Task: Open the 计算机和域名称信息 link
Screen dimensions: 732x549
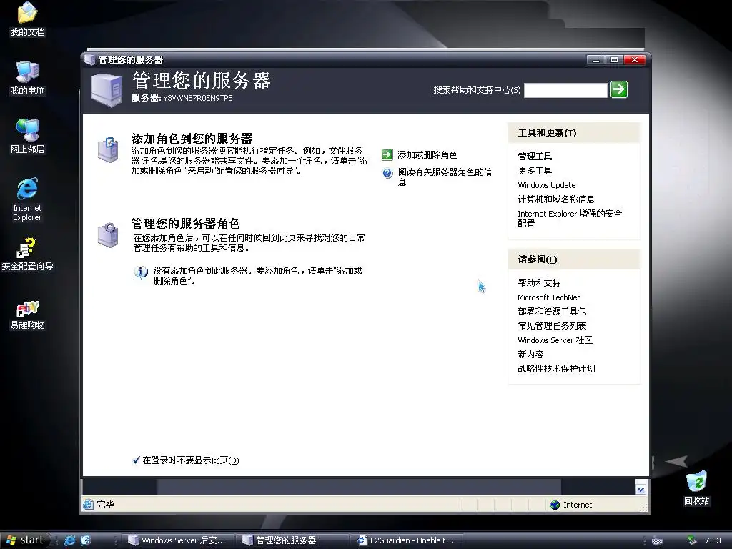Action: point(556,199)
